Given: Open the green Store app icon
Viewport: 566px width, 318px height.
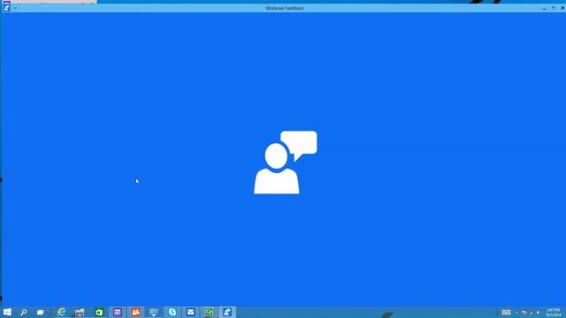Looking at the screenshot, I should coord(98,312).
